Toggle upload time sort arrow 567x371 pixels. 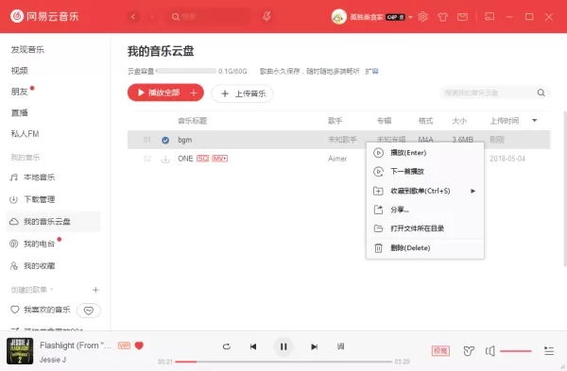tap(535, 121)
